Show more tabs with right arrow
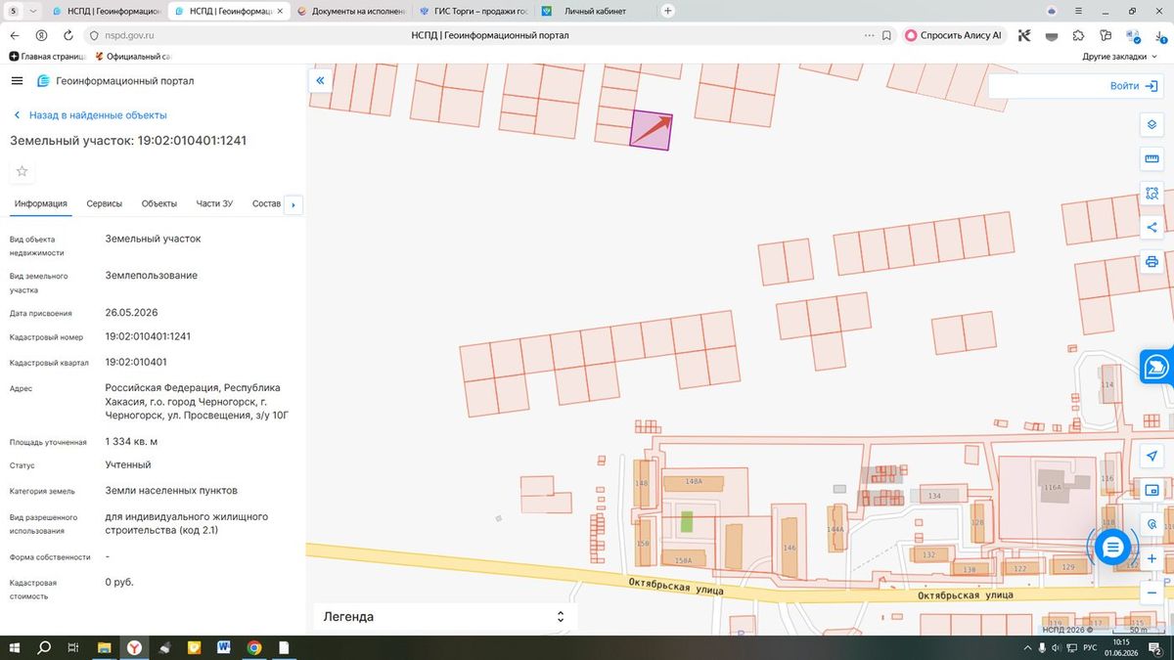This screenshot has width=1174, height=660. pos(293,205)
